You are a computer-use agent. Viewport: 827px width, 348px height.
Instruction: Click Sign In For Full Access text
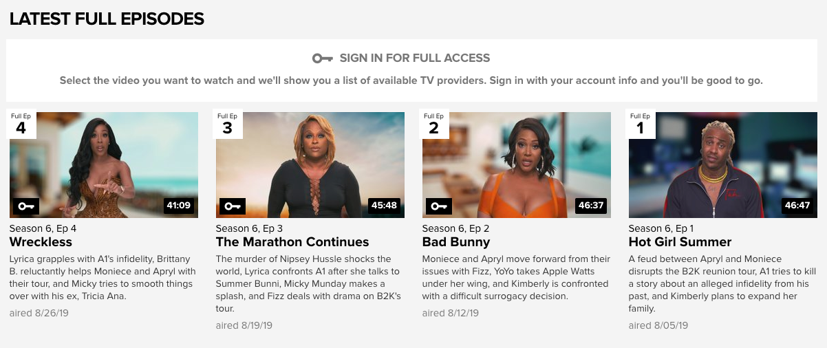coord(415,58)
